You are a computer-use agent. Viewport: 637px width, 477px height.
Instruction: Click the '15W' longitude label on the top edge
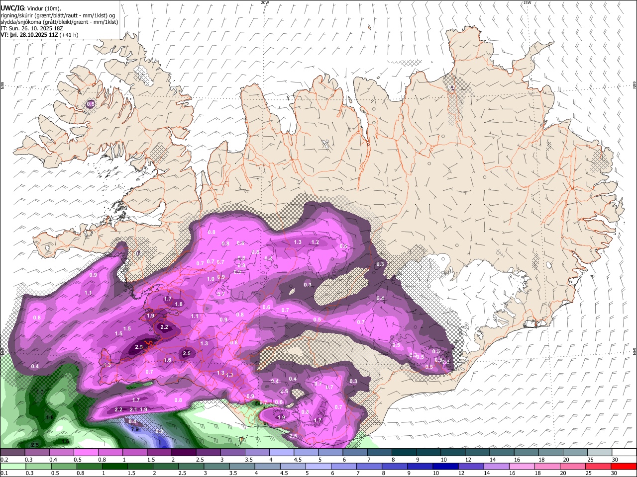[x=527, y=2]
